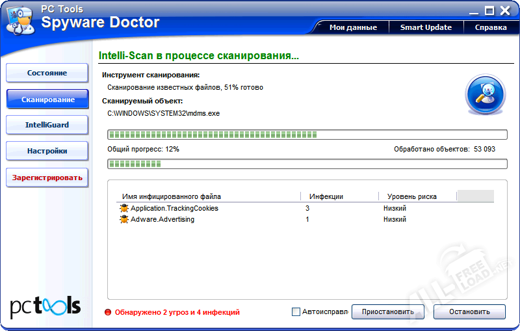520x331 pixels.
Task: Sort by the Инфекции column header
Action: point(326,196)
